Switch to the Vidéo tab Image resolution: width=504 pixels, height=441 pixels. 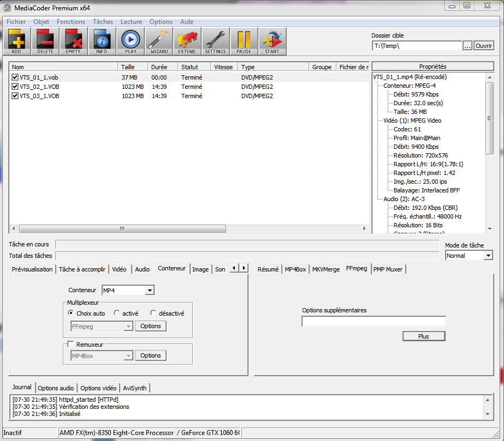(x=119, y=269)
